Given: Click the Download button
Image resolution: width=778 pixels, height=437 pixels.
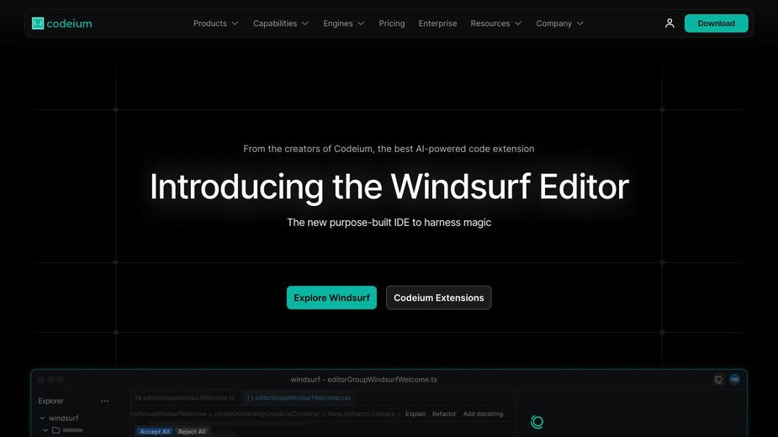Looking at the screenshot, I should point(716,24).
